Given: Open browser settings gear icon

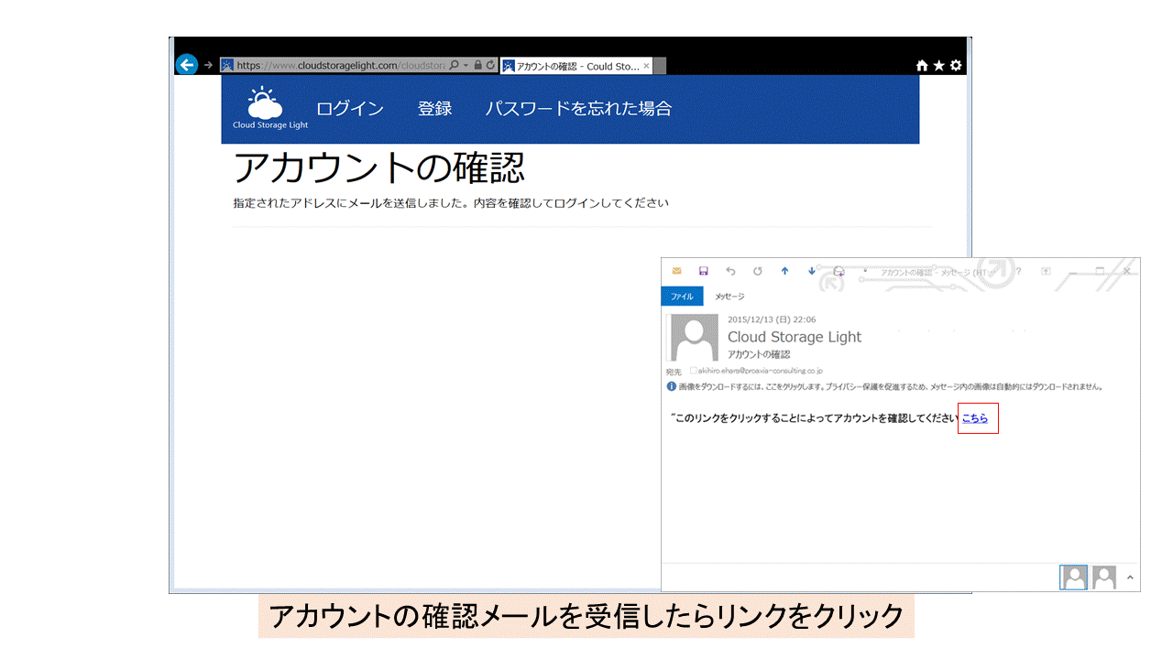Looking at the screenshot, I should click(956, 66).
